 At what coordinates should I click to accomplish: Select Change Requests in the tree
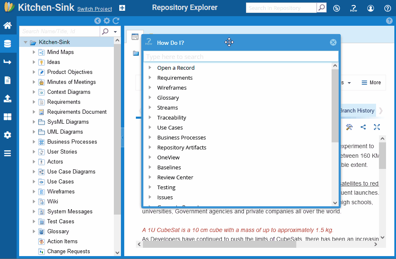point(69,252)
